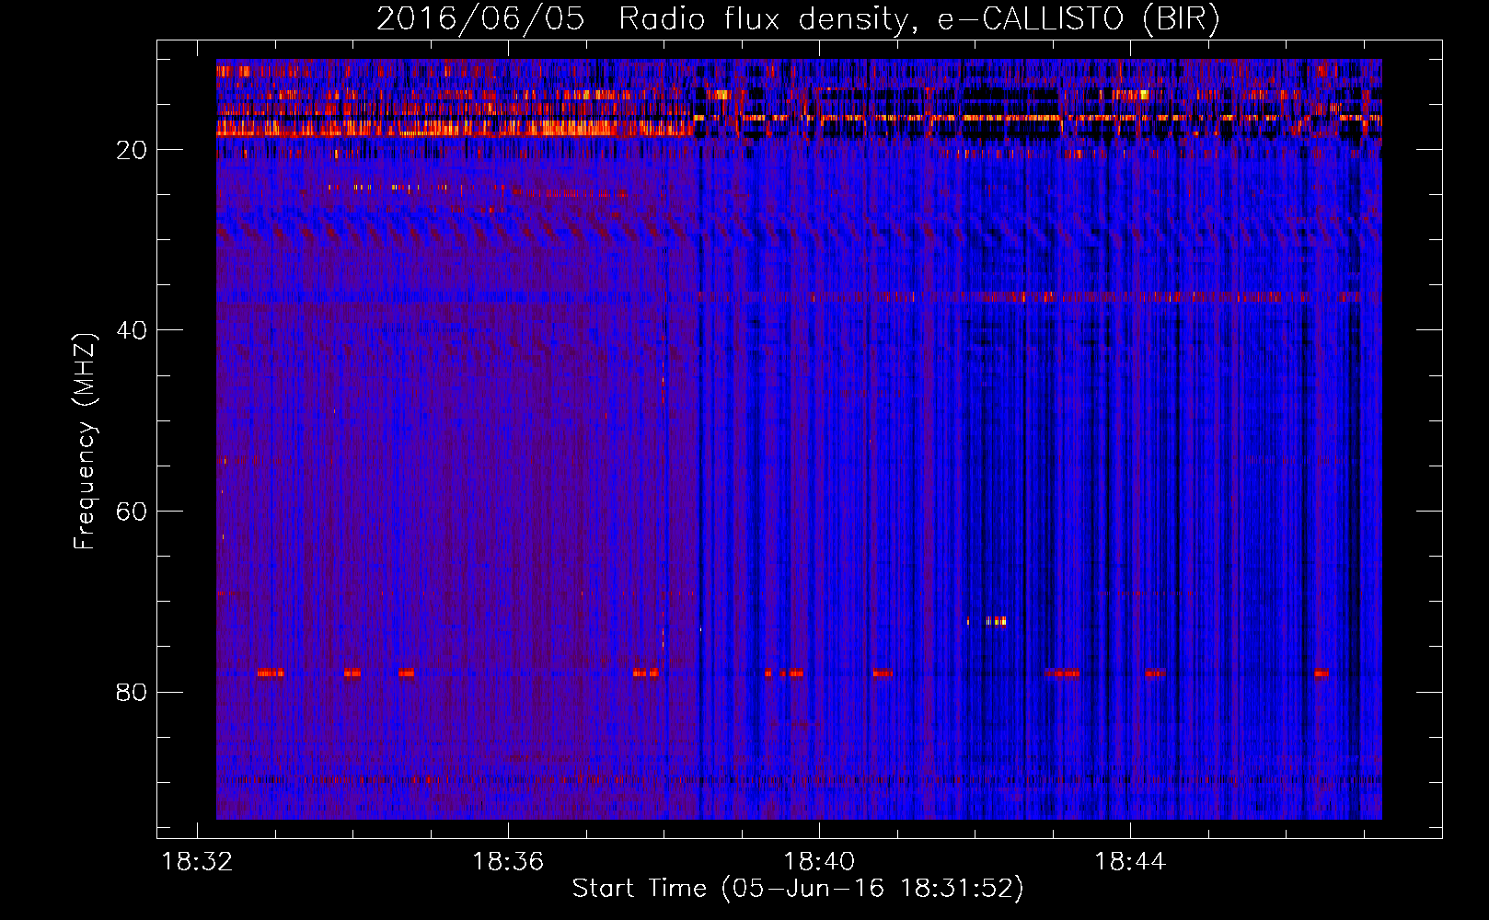Screen dimensions: 1489x920
Task: Click the '18:44' time tick label
Action: coord(1130,861)
